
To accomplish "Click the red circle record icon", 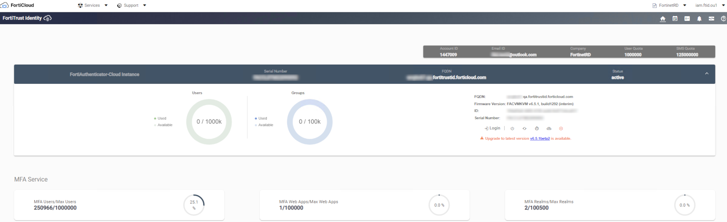I will click(561, 129).
